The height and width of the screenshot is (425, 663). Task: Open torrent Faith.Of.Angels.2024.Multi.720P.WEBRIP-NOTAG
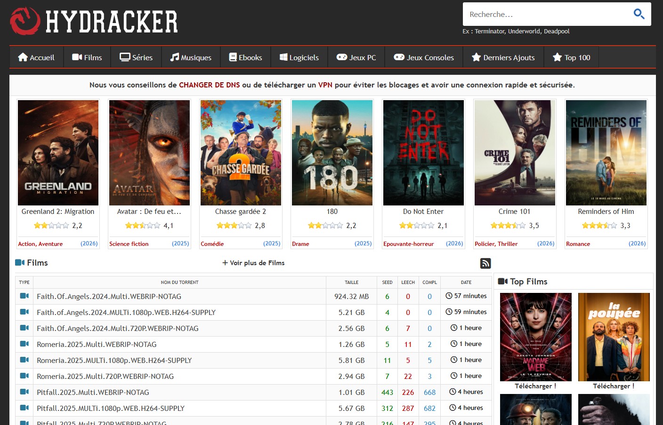pyautogui.click(x=118, y=329)
